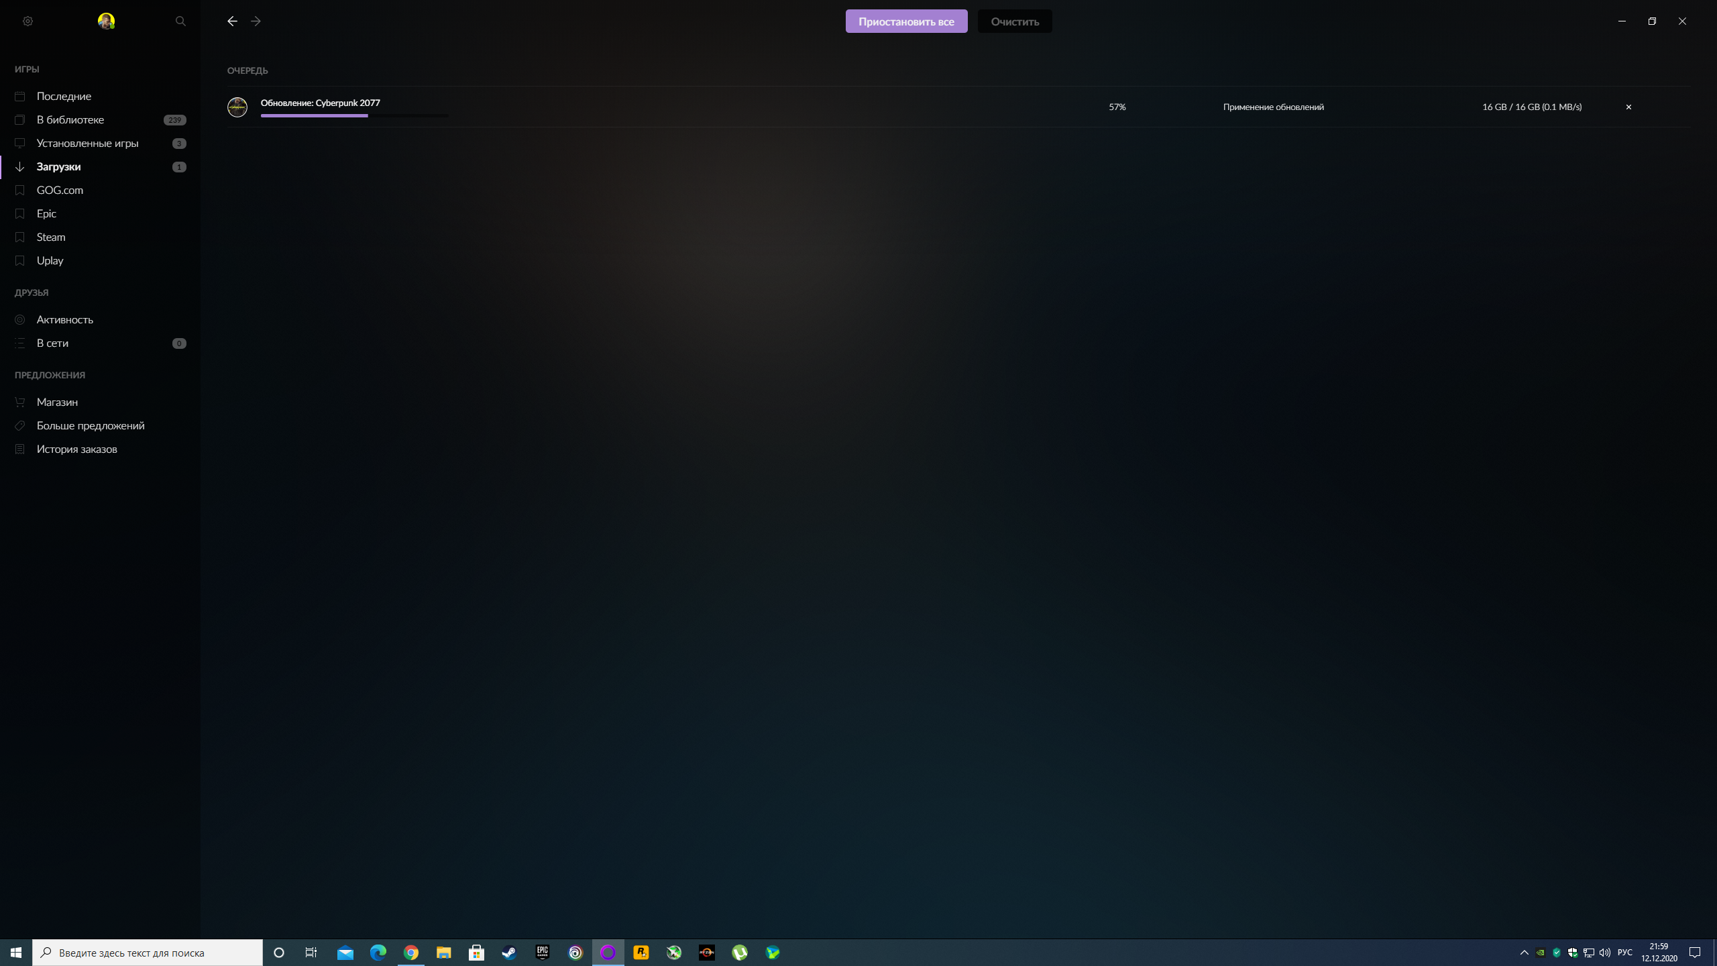Open Магазин store page
1717x966 pixels.
click(x=57, y=402)
